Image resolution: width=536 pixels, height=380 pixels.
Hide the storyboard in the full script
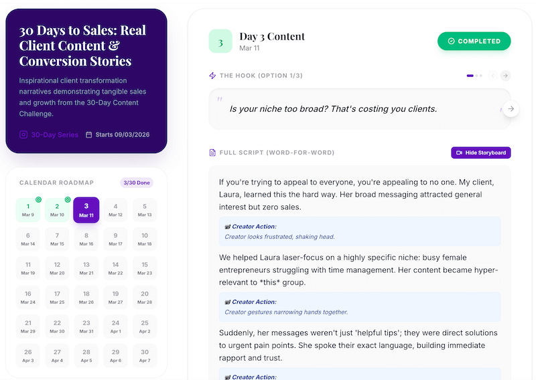[x=480, y=153]
